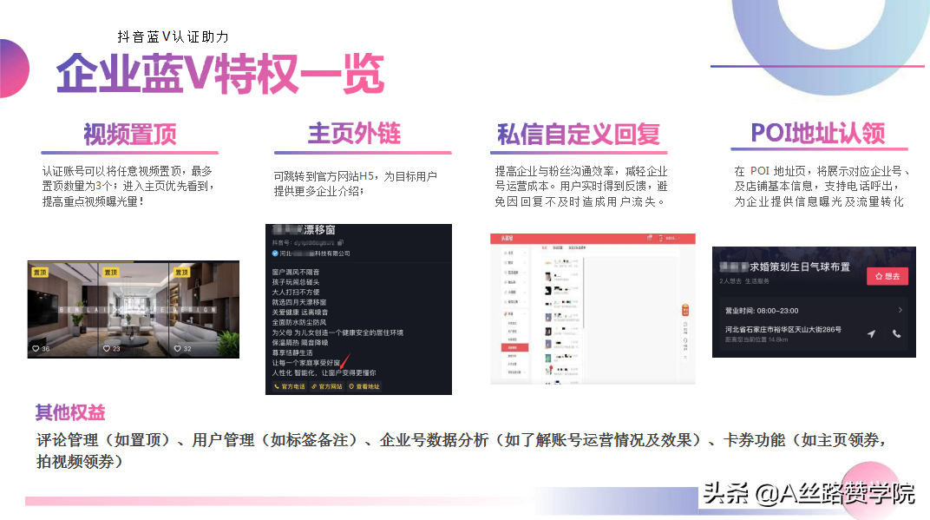This screenshot has width=930, height=520.
Task: Select the bio line 就选四月天漂移窗
Action: click(299, 302)
